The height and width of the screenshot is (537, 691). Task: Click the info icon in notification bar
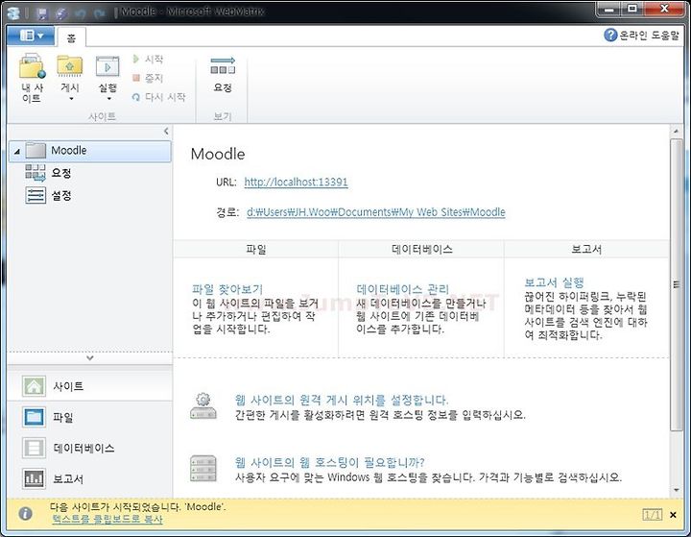coord(26,513)
